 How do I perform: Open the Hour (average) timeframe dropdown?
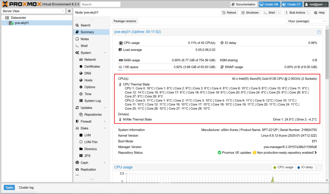(307, 21)
